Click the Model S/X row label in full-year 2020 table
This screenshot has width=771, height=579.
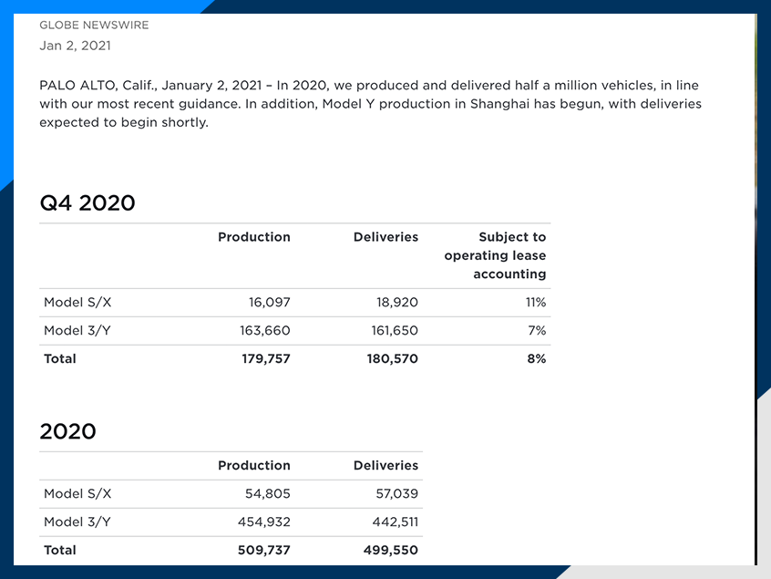77,493
